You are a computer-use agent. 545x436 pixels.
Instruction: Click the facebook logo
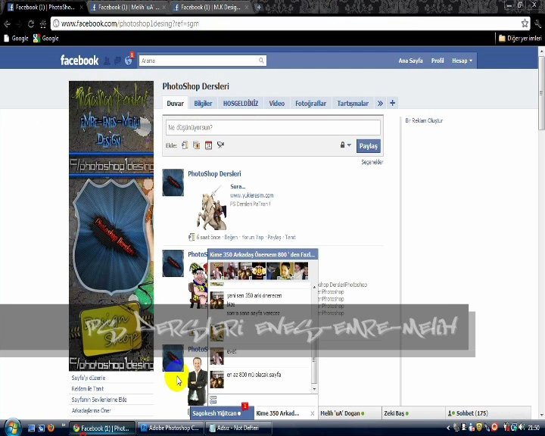[x=79, y=61]
